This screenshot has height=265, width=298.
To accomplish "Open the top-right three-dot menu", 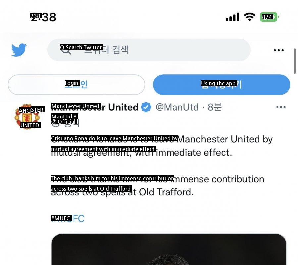I will 279,50.
